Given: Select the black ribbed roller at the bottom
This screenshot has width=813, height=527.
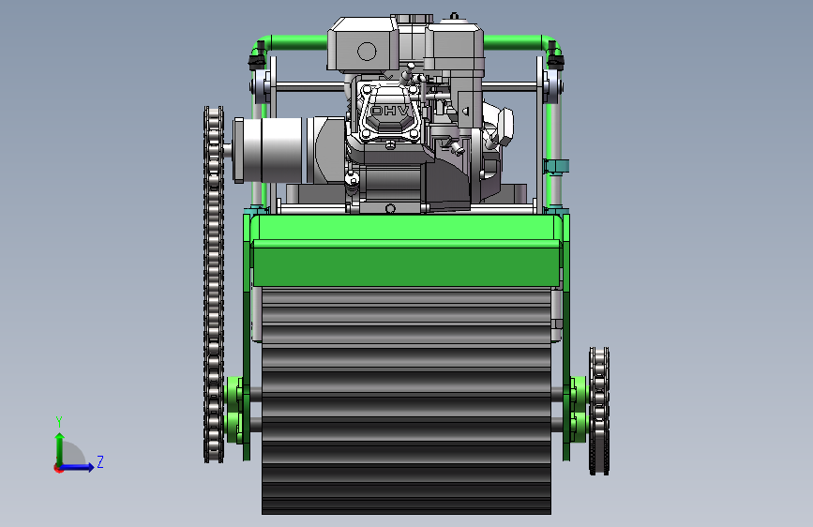Looking at the screenshot, I should coord(406,400).
